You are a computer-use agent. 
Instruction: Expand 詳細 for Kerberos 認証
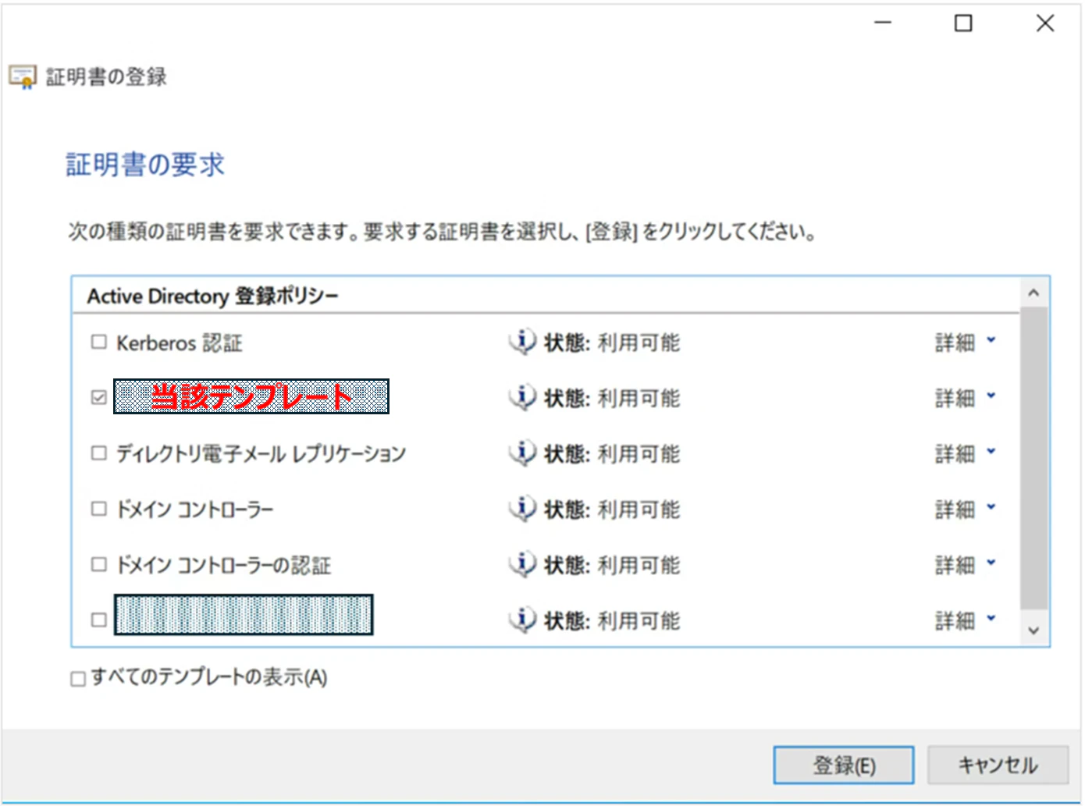pyautogui.click(x=966, y=342)
